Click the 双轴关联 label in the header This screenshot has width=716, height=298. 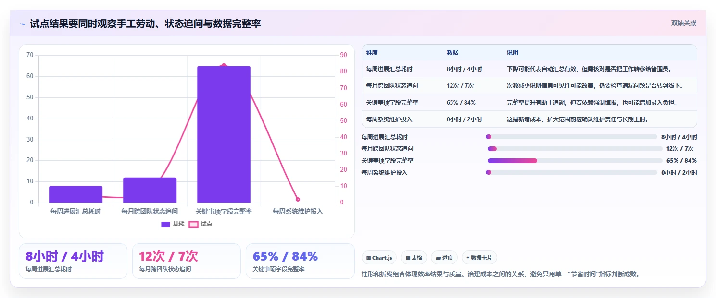pyautogui.click(x=683, y=24)
